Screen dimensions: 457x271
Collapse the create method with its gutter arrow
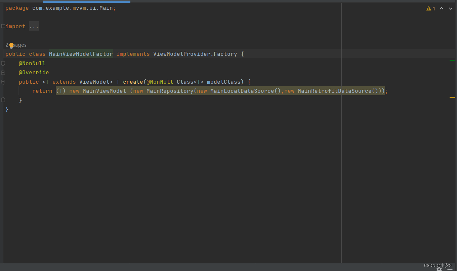[x=3, y=82]
